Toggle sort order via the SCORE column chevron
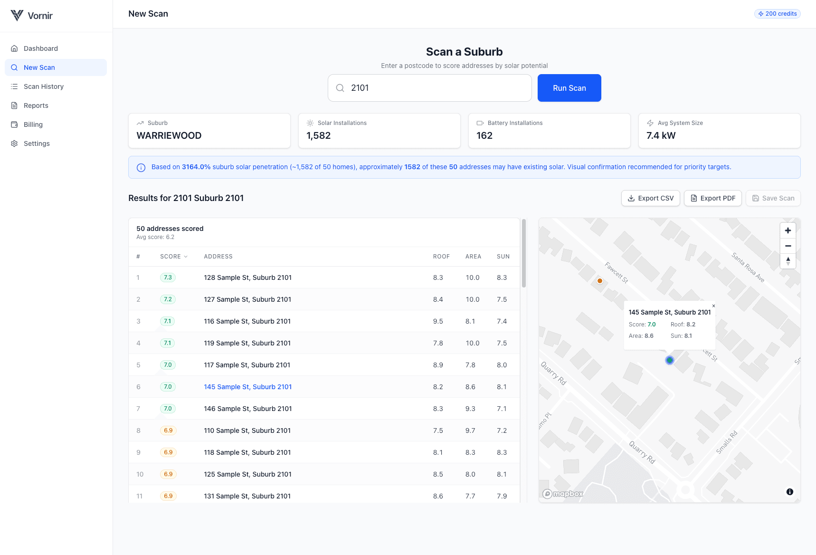 (185, 256)
